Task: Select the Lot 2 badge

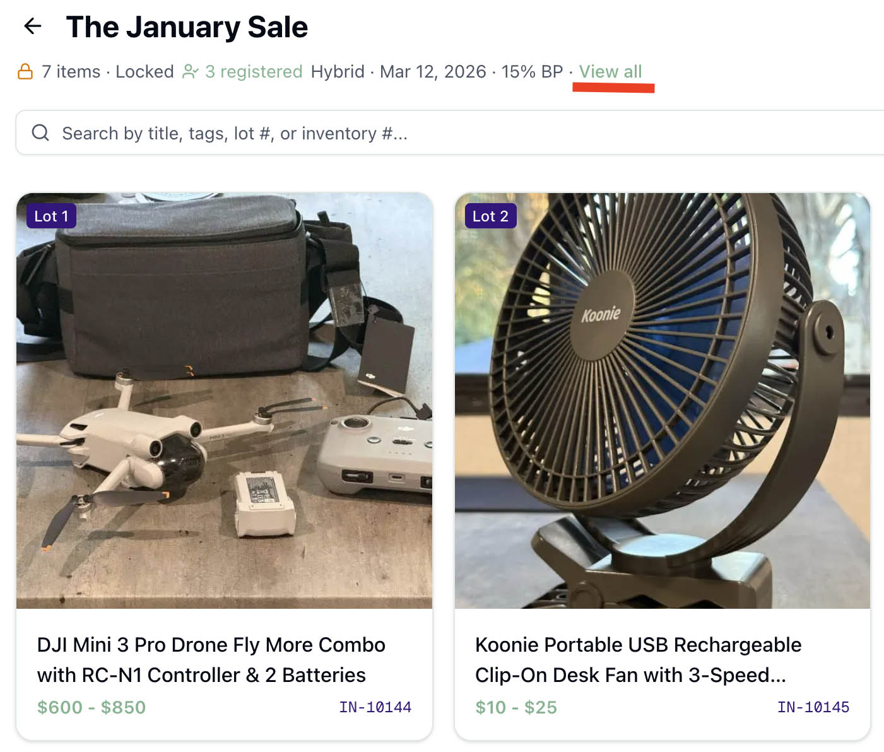Action: coord(490,215)
